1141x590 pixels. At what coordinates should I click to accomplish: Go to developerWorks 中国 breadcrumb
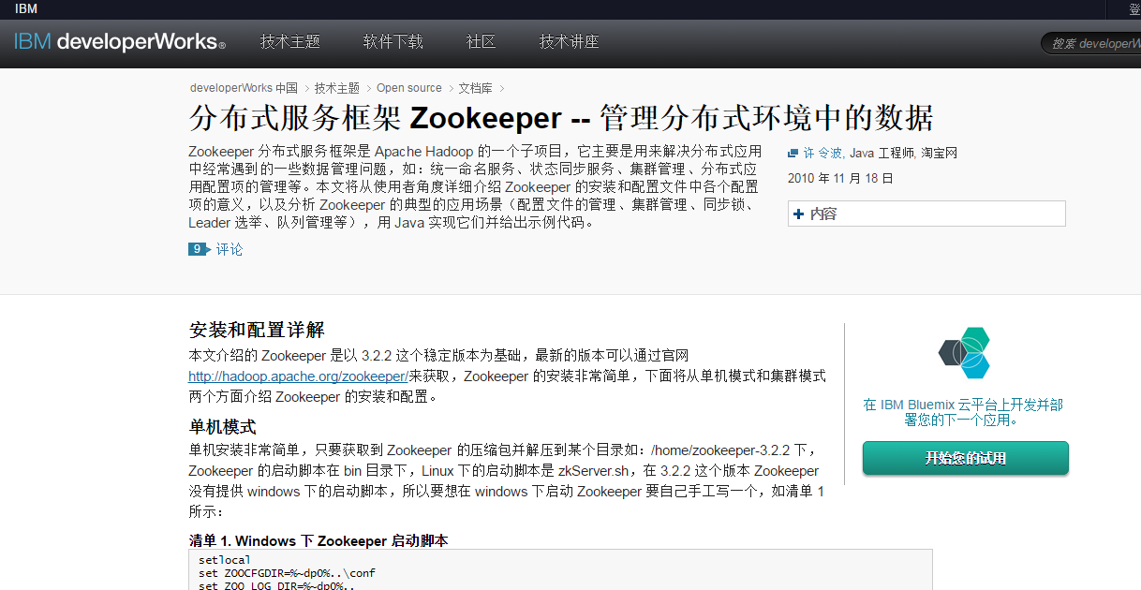pos(244,88)
